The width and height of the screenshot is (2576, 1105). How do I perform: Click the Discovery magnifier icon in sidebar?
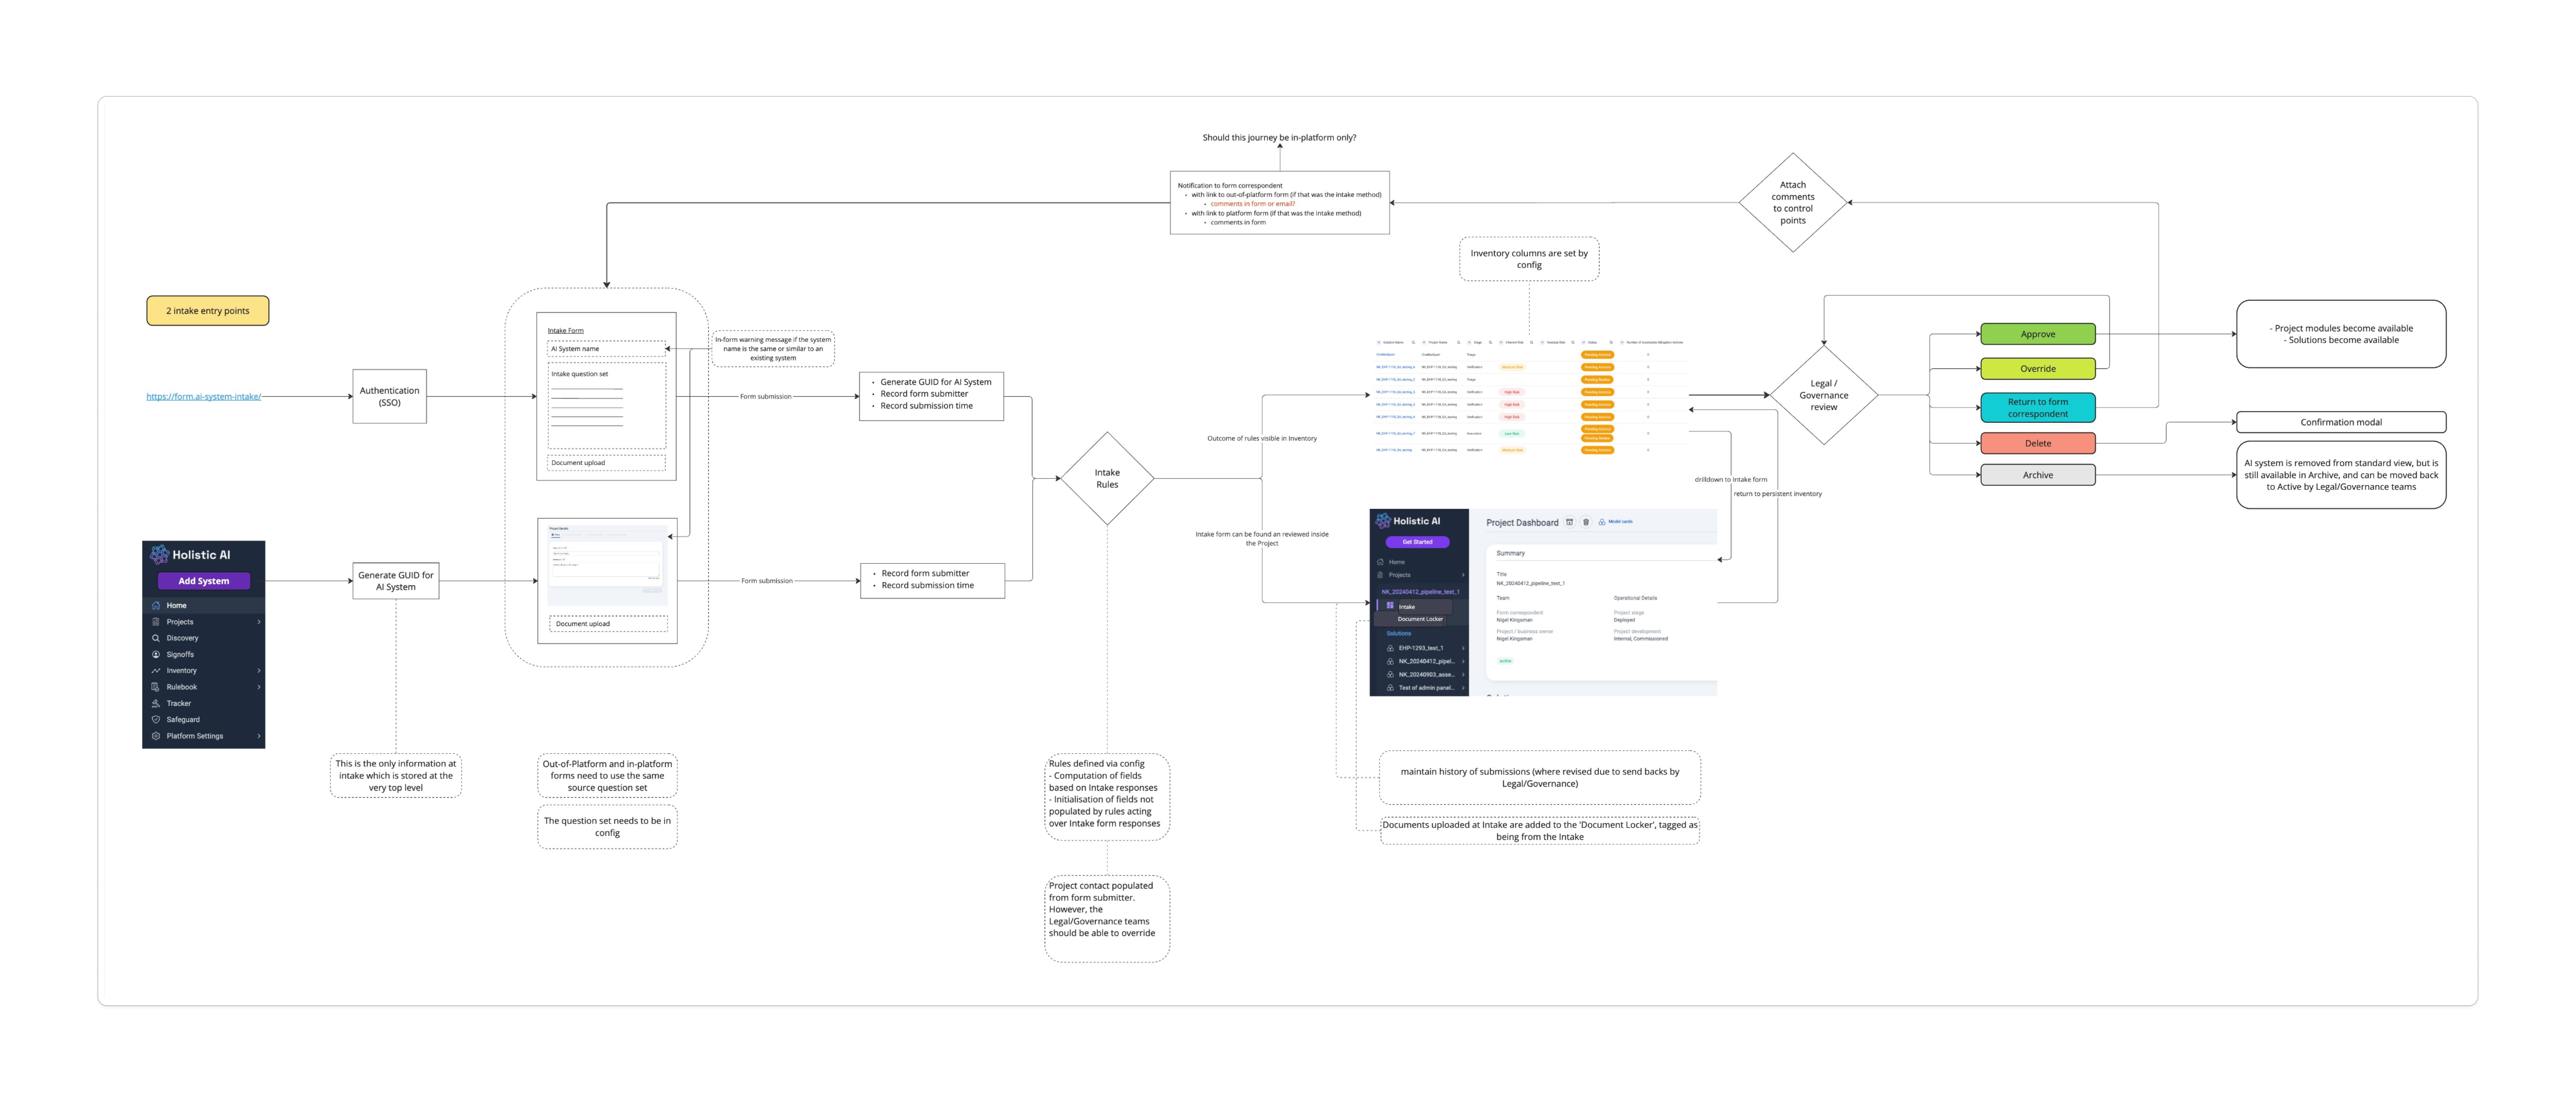(156, 638)
